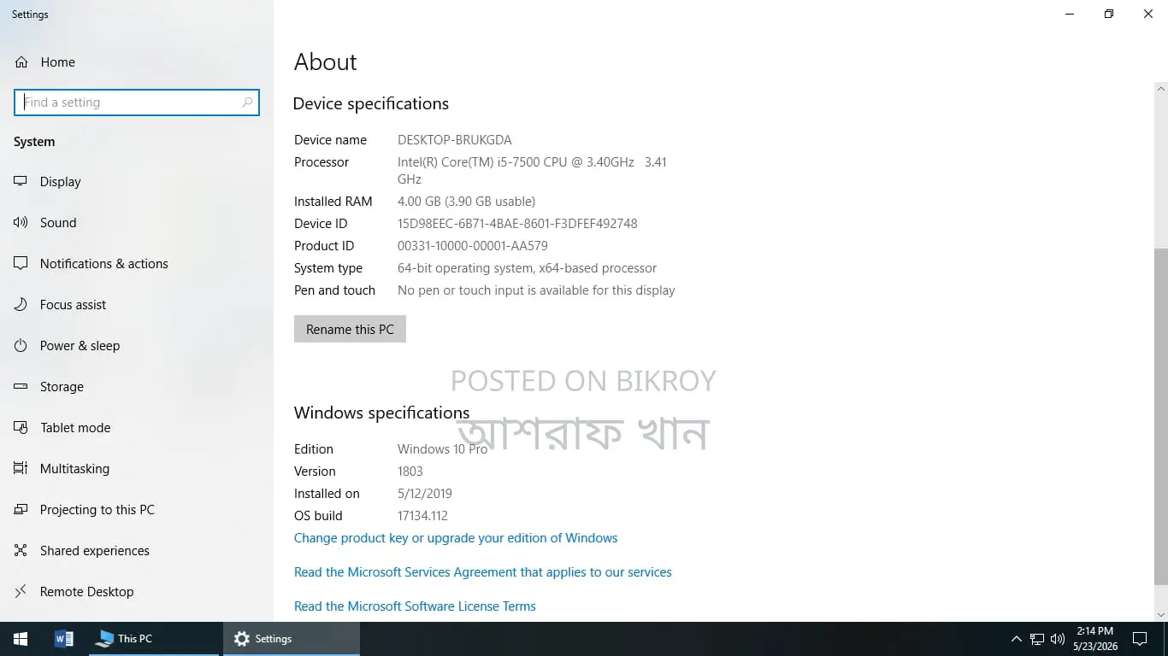Restore down the Settings window
Viewport: 1168px width, 656px height.
(1109, 14)
